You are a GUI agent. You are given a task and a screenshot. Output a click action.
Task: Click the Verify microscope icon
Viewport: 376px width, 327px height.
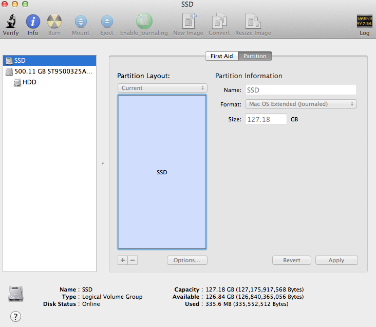click(11, 21)
